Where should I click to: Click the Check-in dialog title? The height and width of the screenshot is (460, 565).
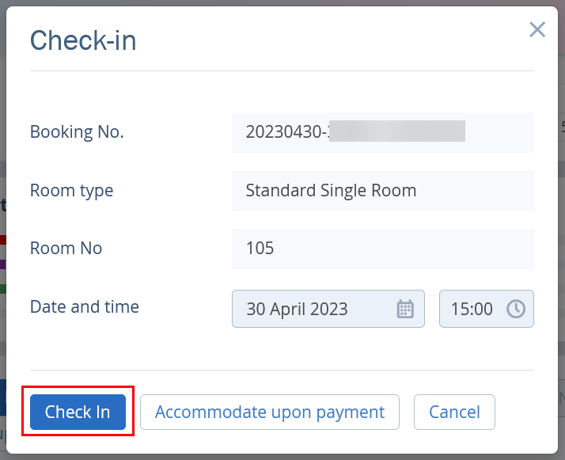click(83, 40)
